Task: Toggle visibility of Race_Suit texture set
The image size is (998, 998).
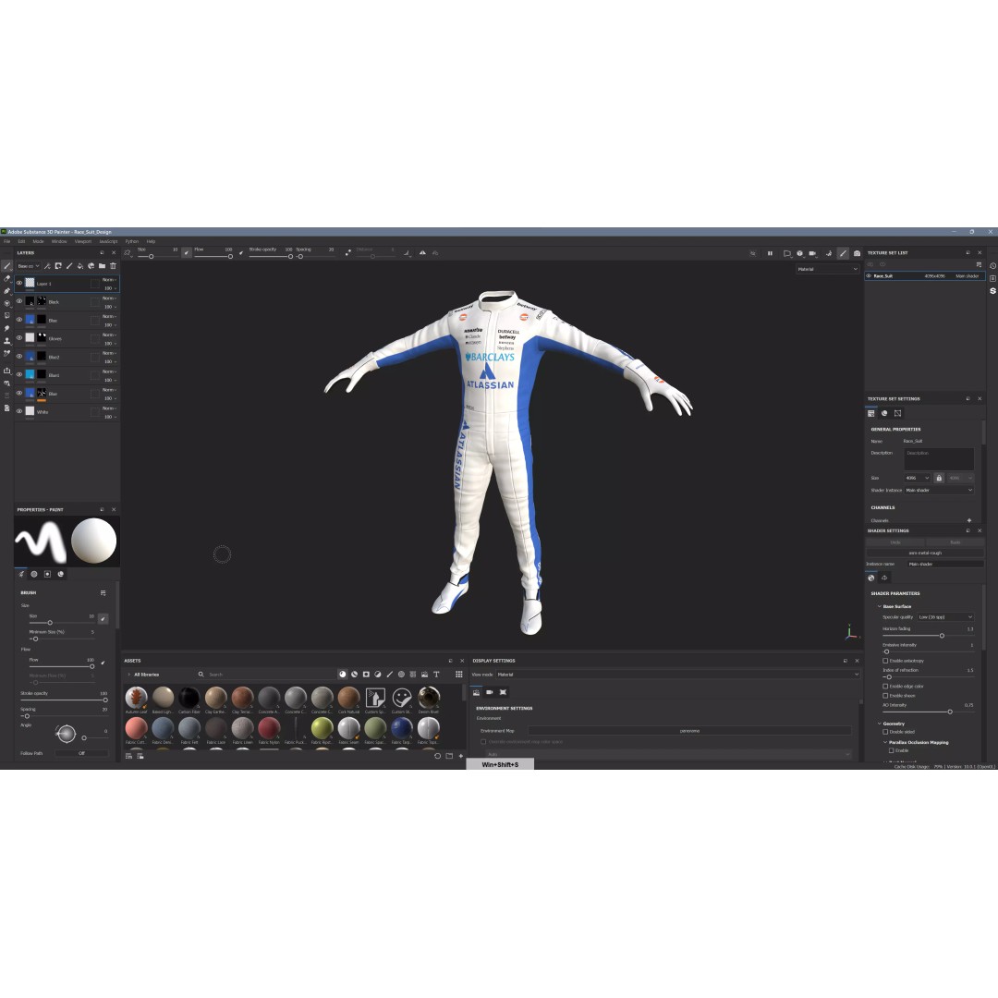Action: (869, 276)
